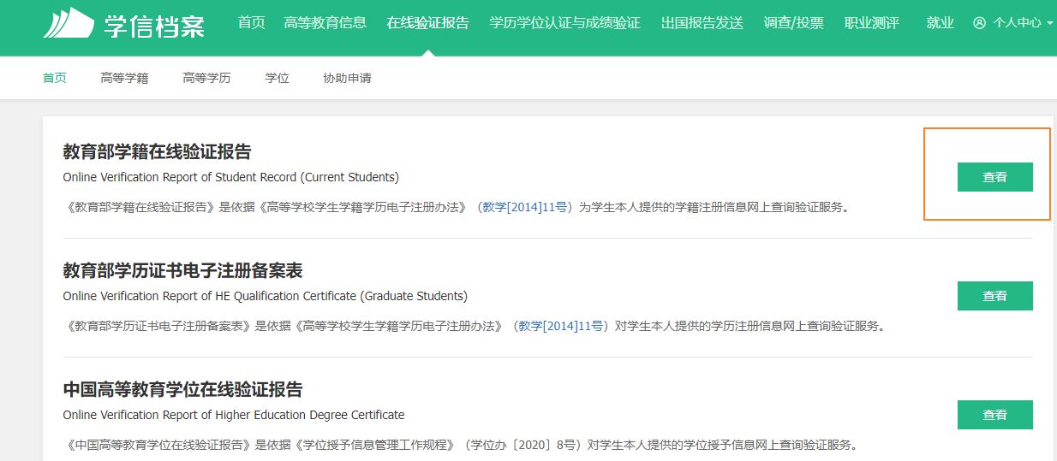Click the 学信档案 logo icon
Screen dimensions: 1057x461
click(69, 23)
